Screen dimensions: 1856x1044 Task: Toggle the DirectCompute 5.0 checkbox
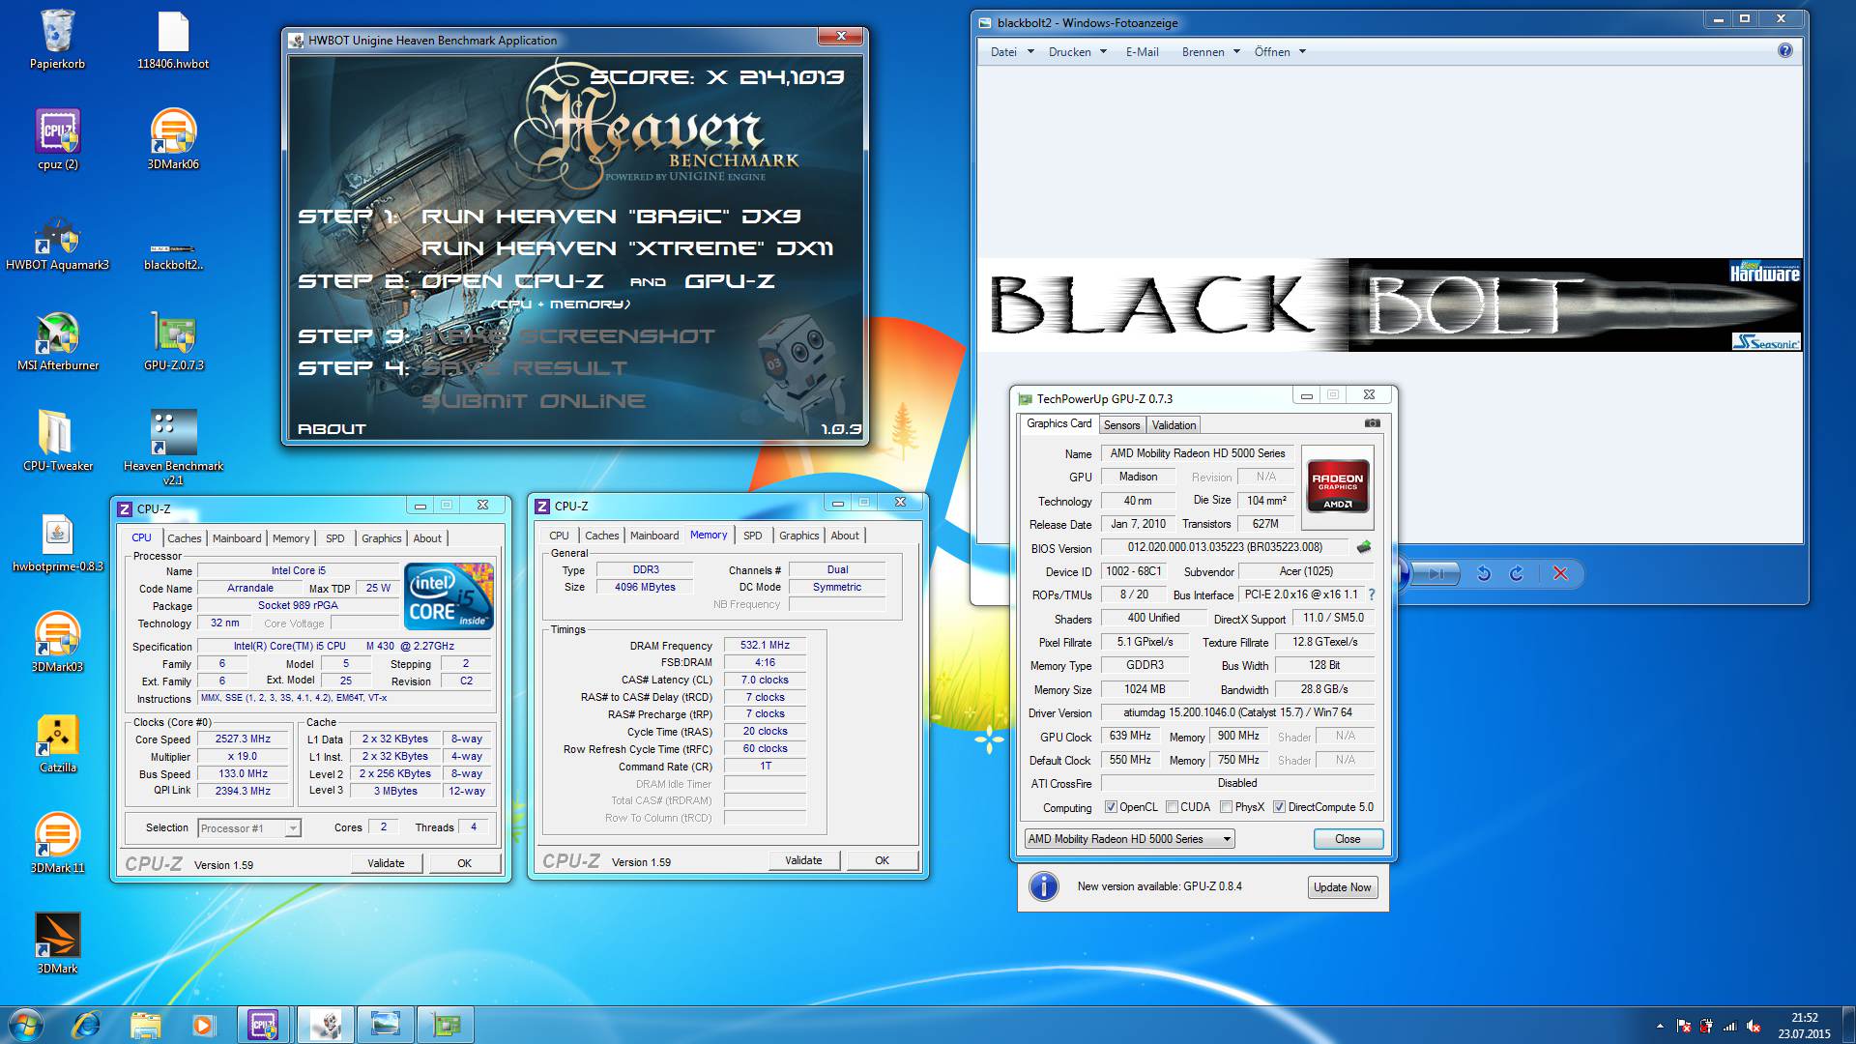(x=1279, y=807)
